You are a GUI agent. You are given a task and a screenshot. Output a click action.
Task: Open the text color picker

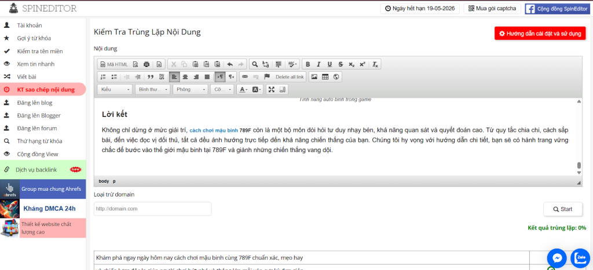coord(243,90)
